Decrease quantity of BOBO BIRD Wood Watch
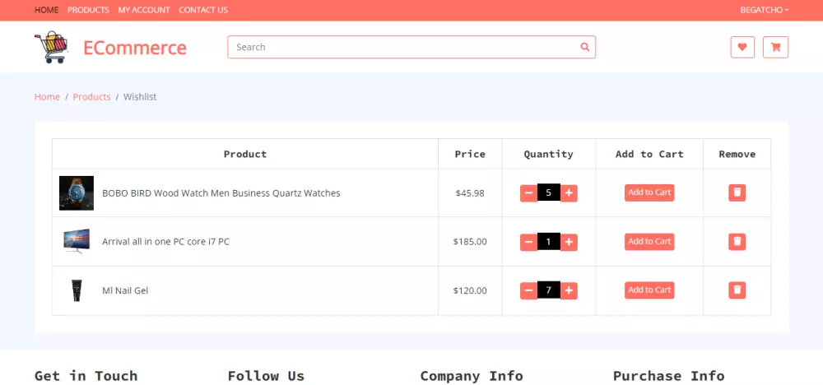The width and height of the screenshot is (823, 385). [x=528, y=193]
